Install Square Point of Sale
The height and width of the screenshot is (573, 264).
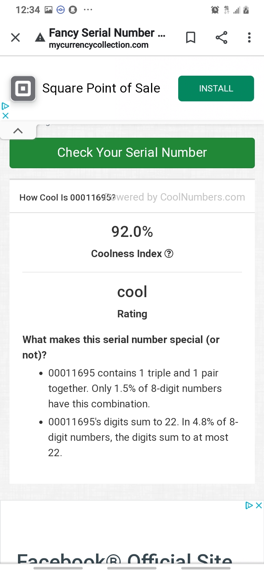coord(216,89)
